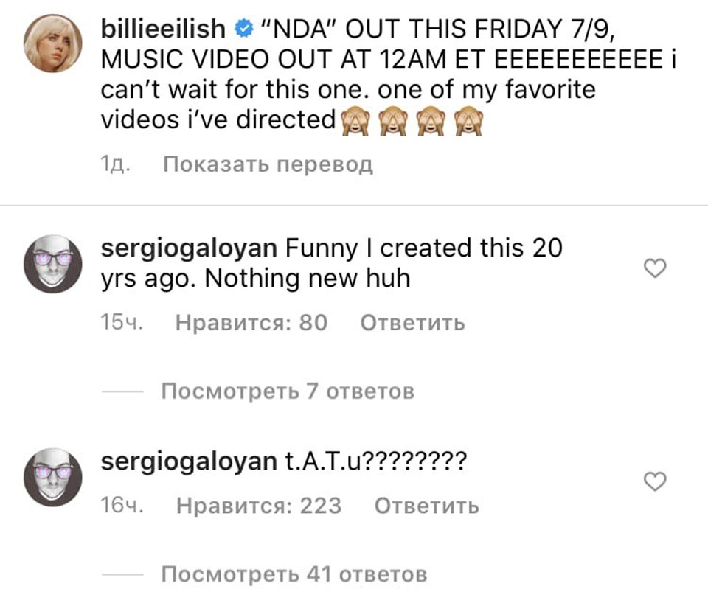Show translation via "Показать перевод"
The height and width of the screenshot is (603, 708).
coord(267,164)
